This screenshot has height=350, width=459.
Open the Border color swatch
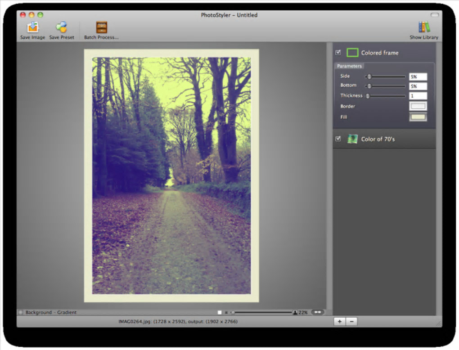coord(418,107)
